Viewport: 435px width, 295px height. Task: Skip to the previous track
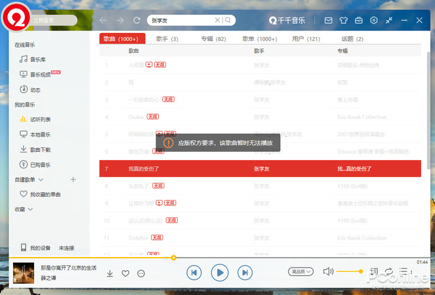(194, 273)
